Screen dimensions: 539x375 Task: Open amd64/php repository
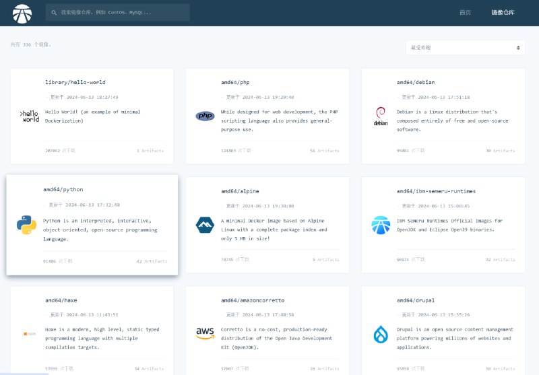235,82
